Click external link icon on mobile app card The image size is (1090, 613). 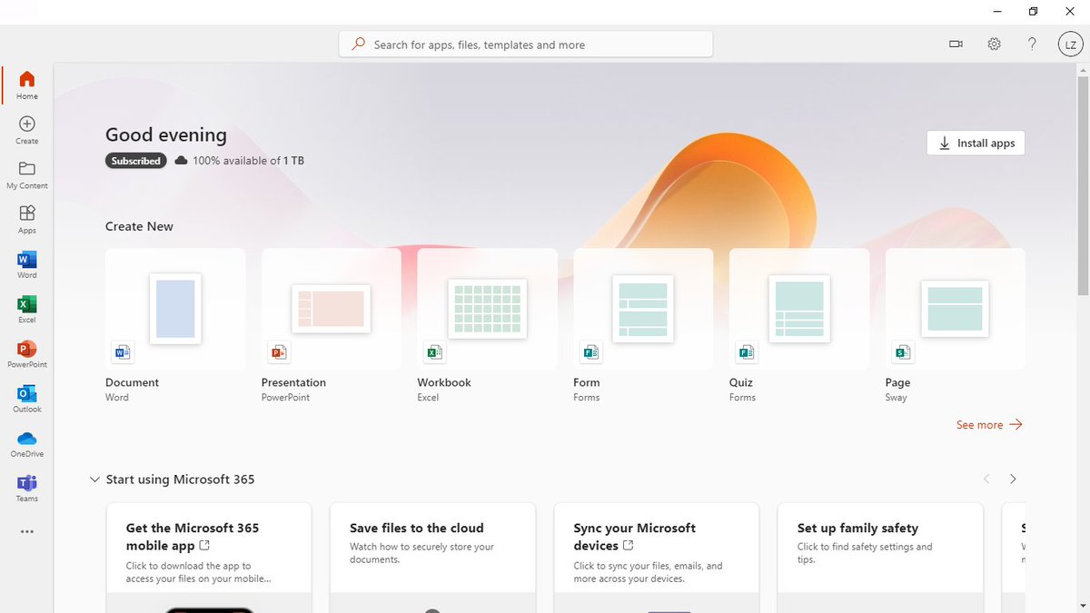[204, 546]
